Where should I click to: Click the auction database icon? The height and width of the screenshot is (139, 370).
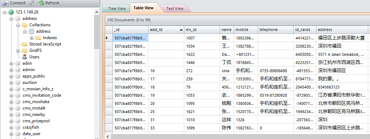point(18,83)
